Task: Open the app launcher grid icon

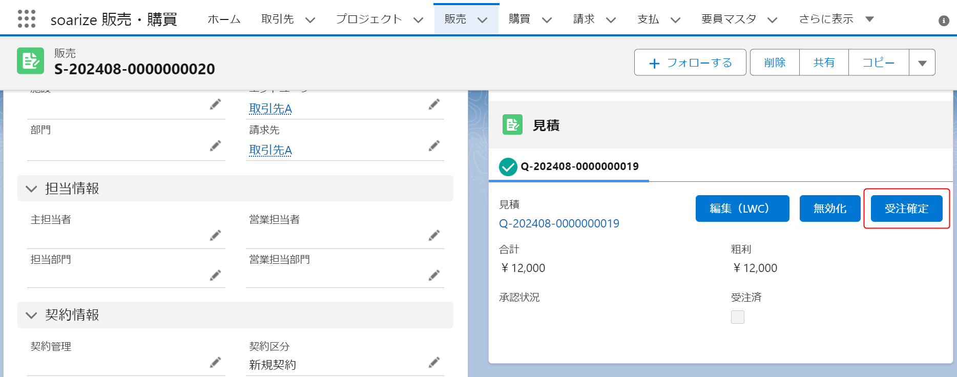Action: coord(27,19)
